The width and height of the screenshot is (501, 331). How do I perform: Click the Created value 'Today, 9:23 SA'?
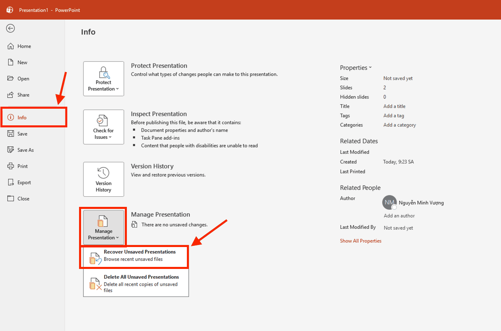point(398,162)
